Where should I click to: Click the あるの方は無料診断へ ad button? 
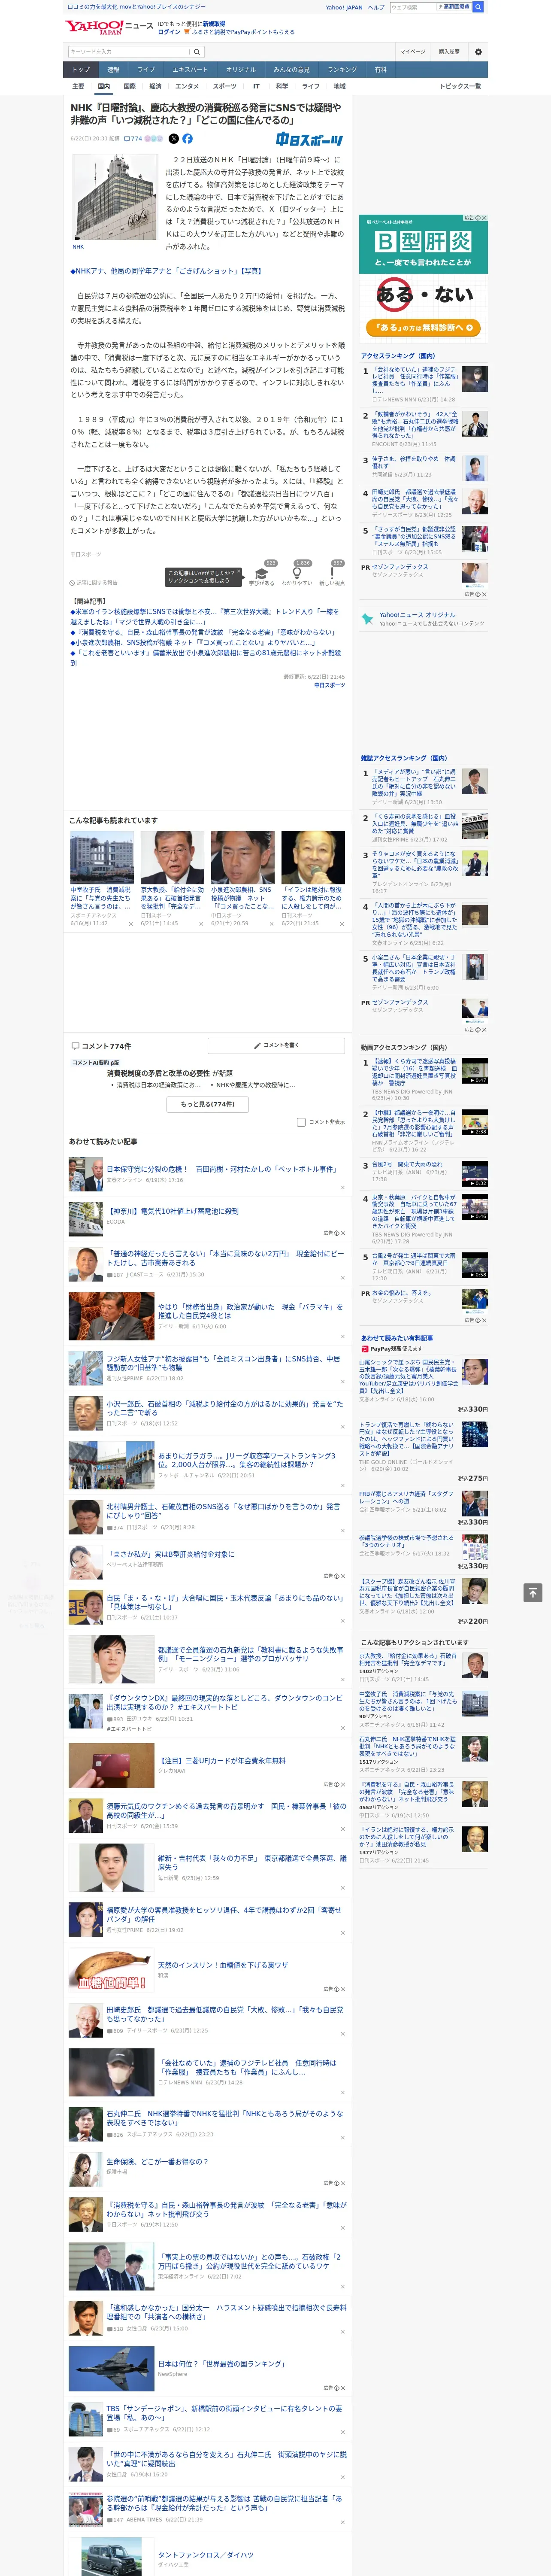[424, 327]
